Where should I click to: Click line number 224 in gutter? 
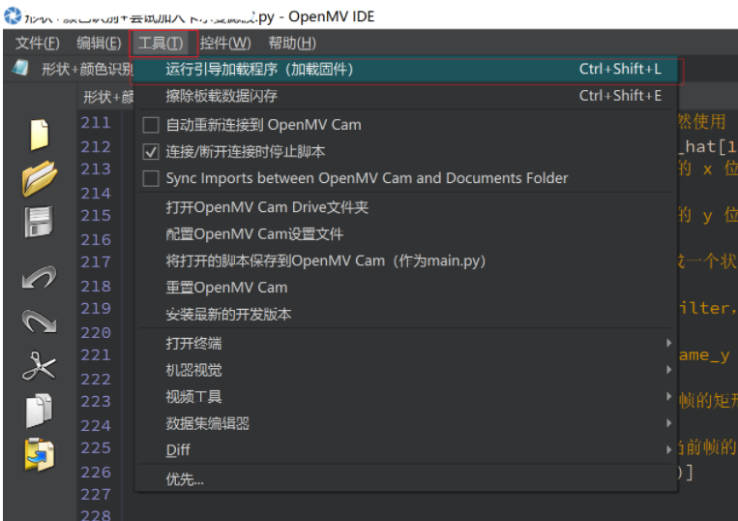(96, 425)
